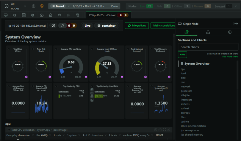Open the functions f(x) icon in the toolbar
241x141 pixels.
tap(68, 15)
